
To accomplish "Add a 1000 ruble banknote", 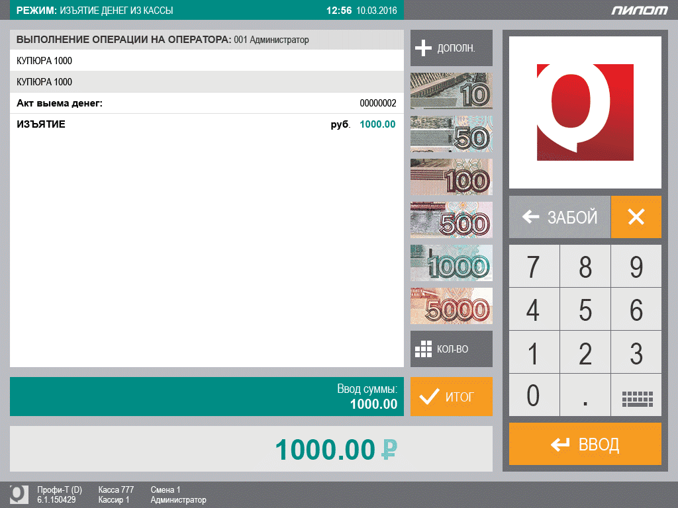I will [451, 263].
